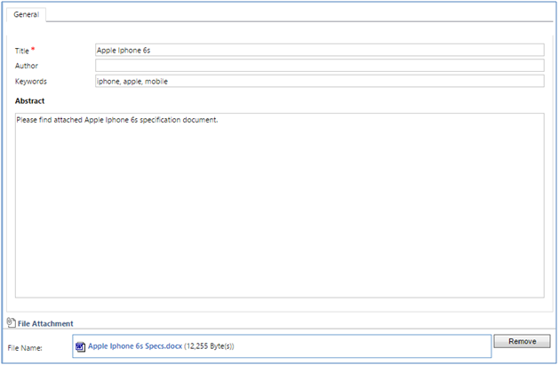Click the (12,255 Byte(s)) file size text
The width and height of the screenshot is (559, 365).
click(x=209, y=346)
